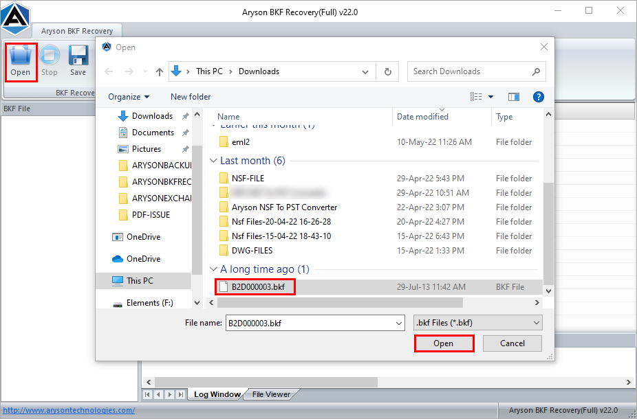Select the OneDrive entry with the cloud icon
637x419 pixels.
point(143,259)
